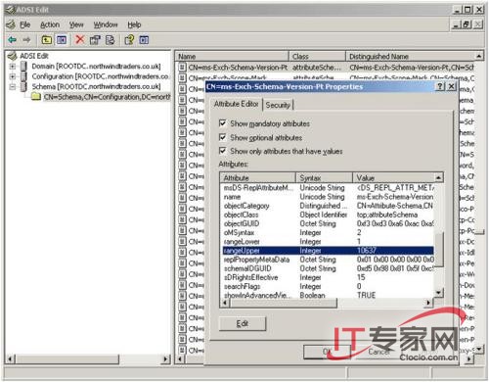Open the Action menu
This screenshot has height=382, width=489.
[x=50, y=24]
